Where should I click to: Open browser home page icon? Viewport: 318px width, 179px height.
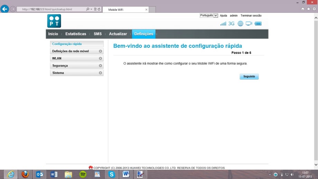coord(303,9)
